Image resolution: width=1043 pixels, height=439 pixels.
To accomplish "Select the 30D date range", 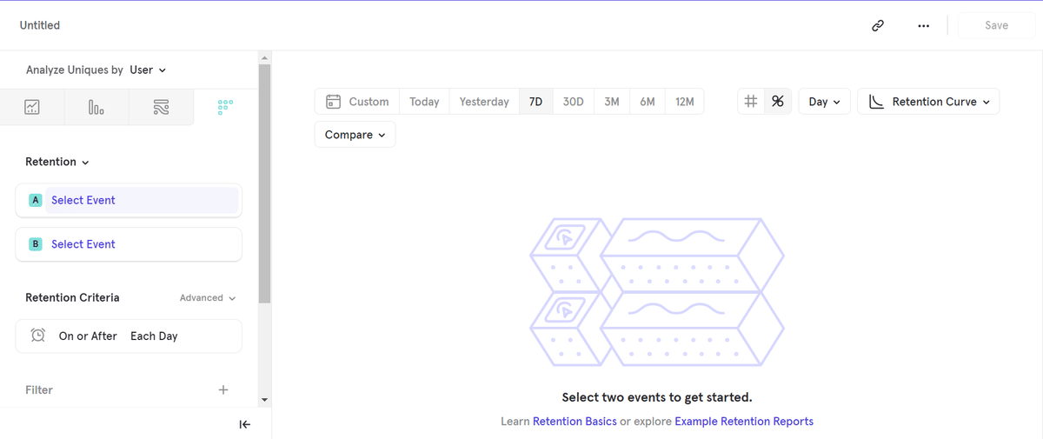I will click(x=573, y=102).
